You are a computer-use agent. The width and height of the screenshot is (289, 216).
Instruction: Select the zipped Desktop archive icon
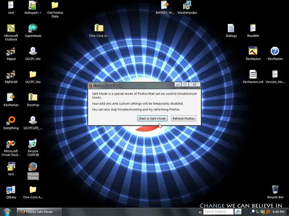(x=33, y=100)
